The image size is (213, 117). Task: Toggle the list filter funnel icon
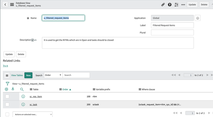pyautogui.click(x=8, y=83)
